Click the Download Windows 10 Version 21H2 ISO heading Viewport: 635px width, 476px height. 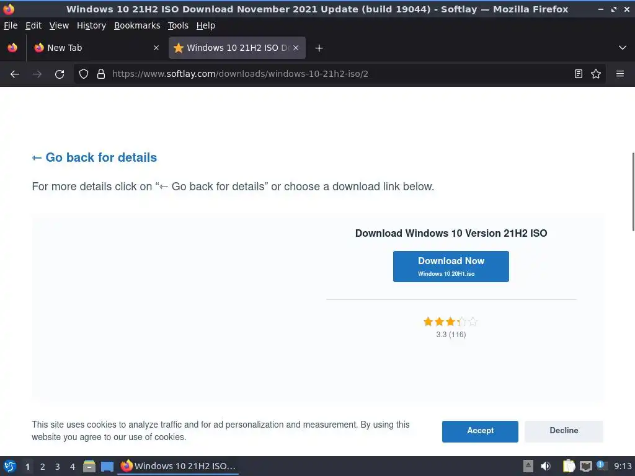point(451,234)
